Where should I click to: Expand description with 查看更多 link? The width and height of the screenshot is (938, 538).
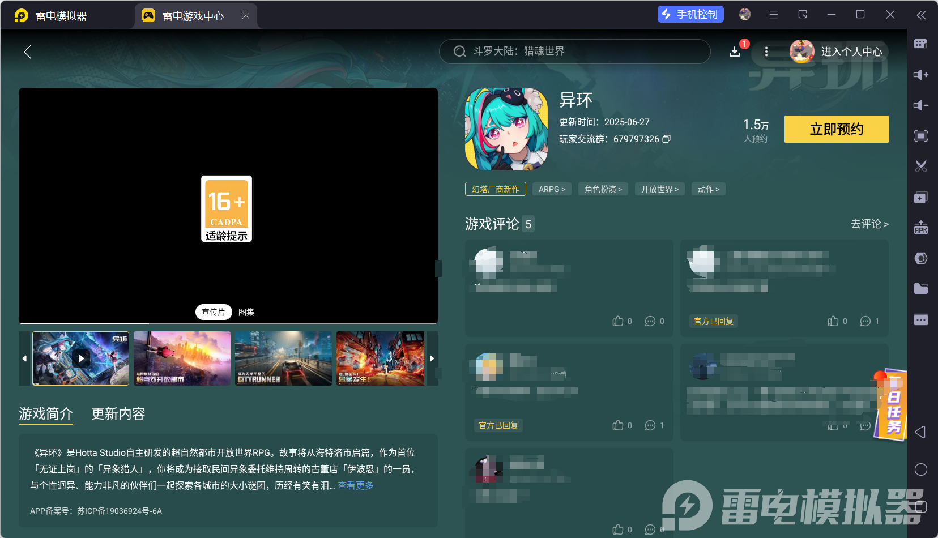coord(356,485)
